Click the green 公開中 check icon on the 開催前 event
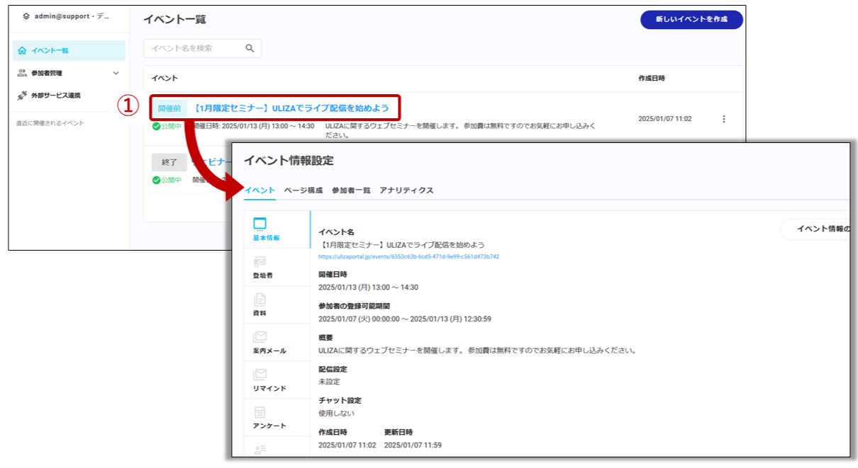The height and width of the screenshot is (468, 858). pos(156,126)
